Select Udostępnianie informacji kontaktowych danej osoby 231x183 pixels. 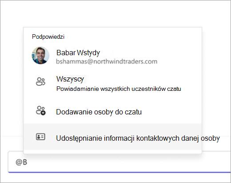point(112,137)
